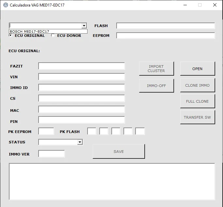Click into the CS input field
The image size is (223, 207).
tap(82, 98)
